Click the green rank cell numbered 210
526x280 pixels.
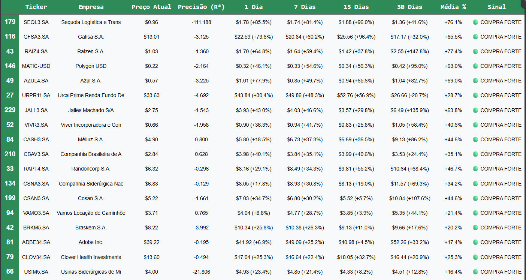[10, 154]
